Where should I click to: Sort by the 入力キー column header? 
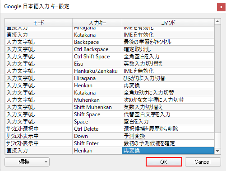click(97, 23)
